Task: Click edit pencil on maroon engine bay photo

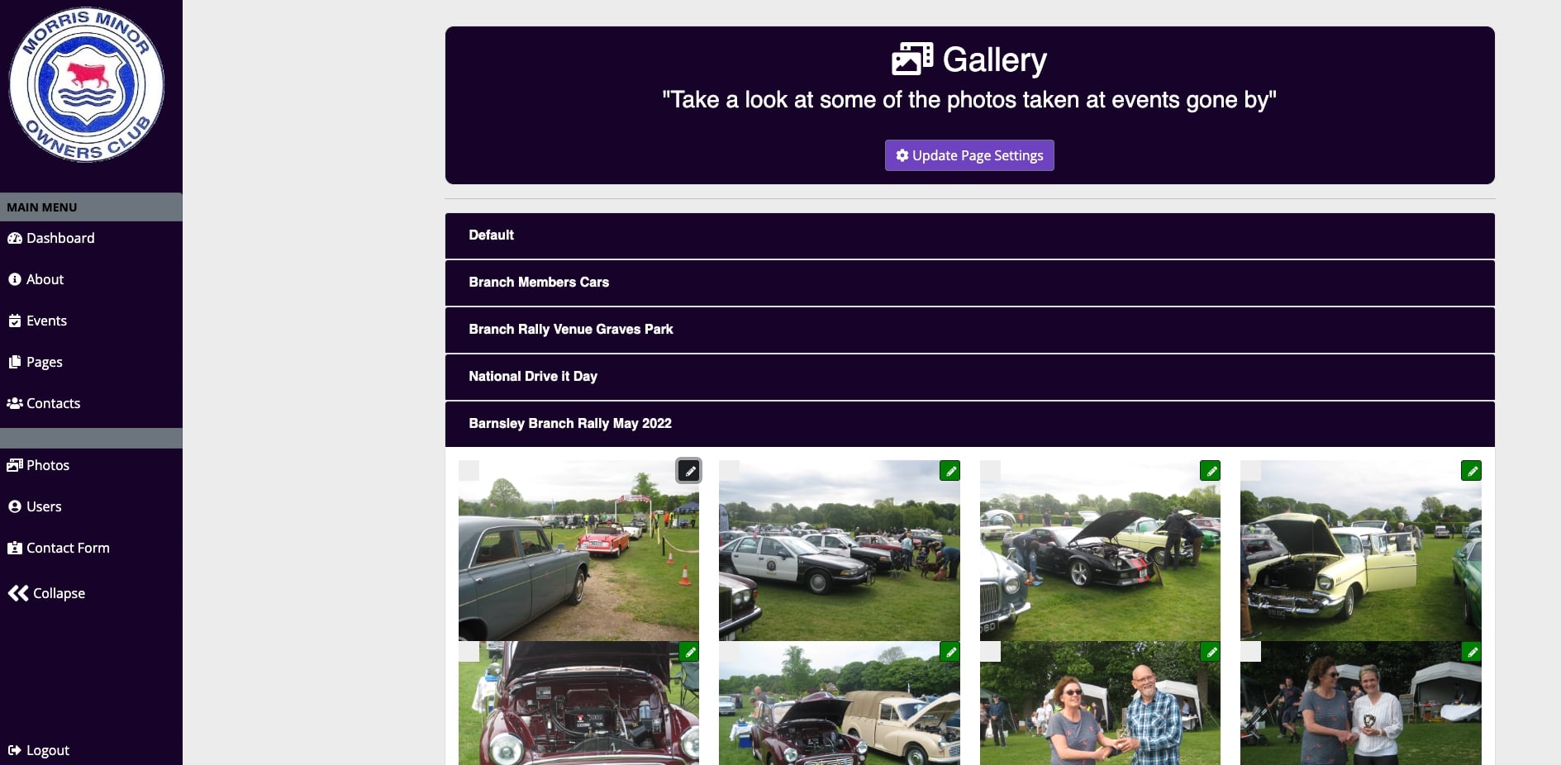Action: point(689,652)
